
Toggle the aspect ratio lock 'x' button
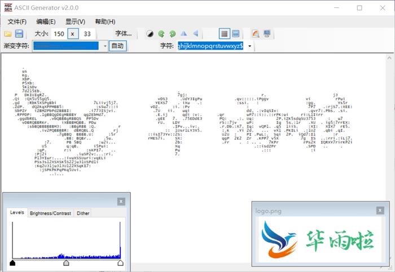pos(73,34)
